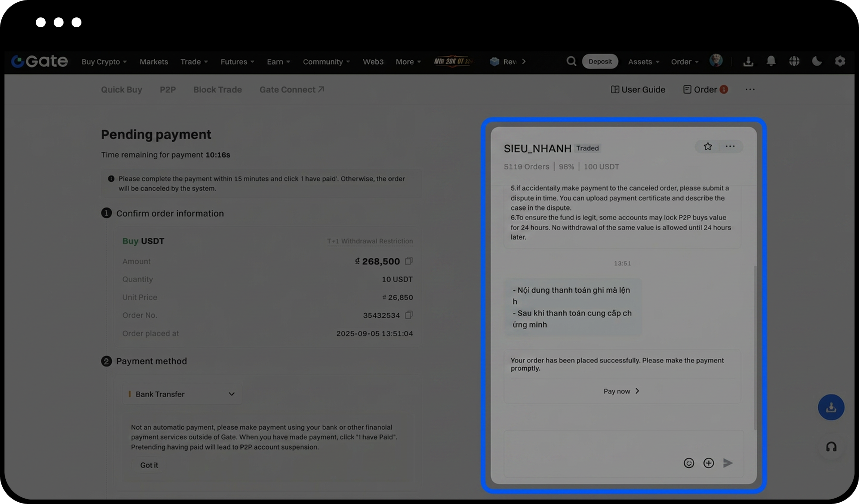Copy the order number 35432534
The width and height of the screenshot is (859, 504).
pyautogui.click(x=408, y=315)
